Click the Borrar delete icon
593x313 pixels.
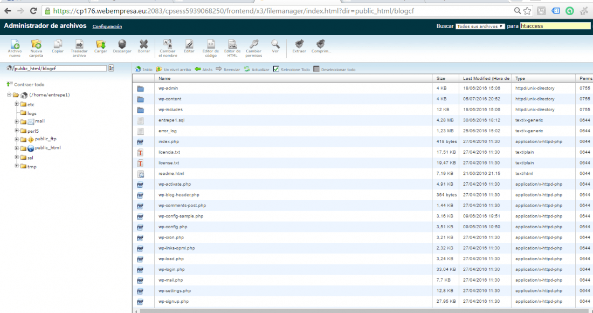(x=144, y=46)
